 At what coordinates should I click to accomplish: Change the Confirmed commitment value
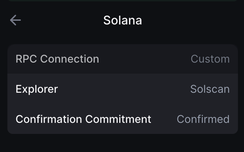tap(203, 119)
